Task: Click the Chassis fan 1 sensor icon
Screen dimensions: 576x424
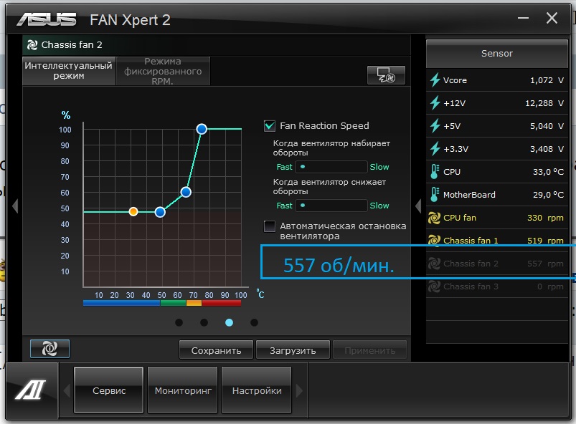Action: [x=434, y=241]
